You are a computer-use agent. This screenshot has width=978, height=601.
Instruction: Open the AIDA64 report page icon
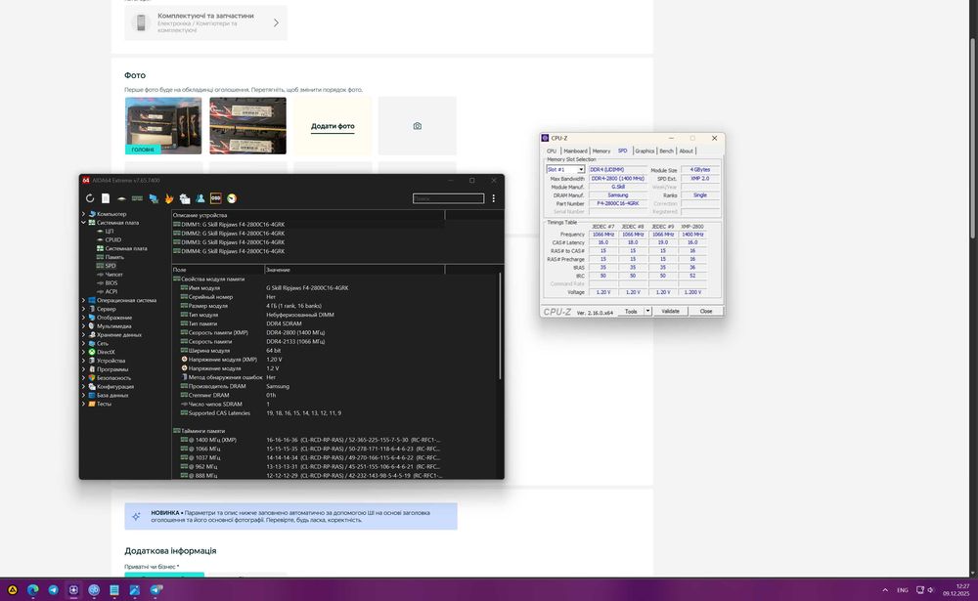[106, 198]
